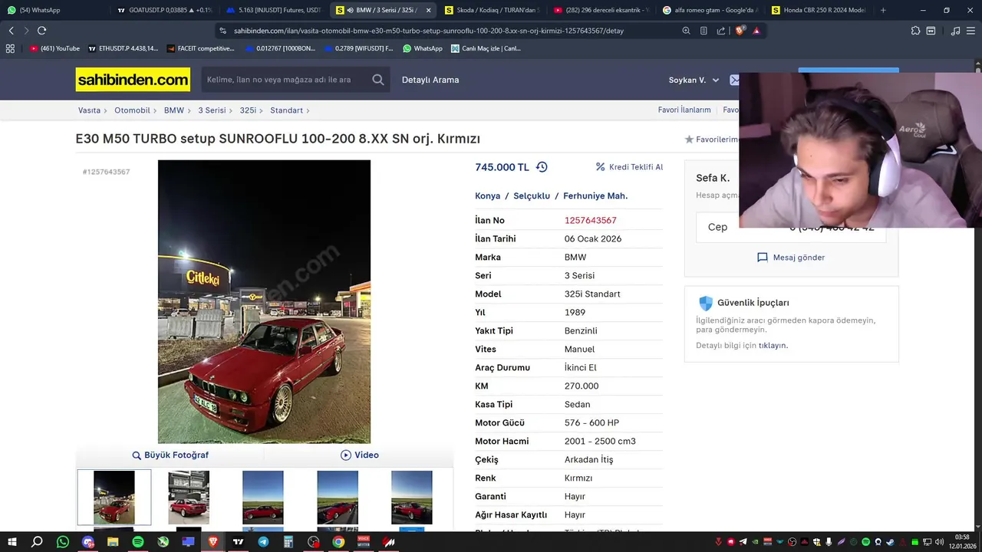
Task: Play the listing Video
Action: pyautogui.click(x=360, y=455)
